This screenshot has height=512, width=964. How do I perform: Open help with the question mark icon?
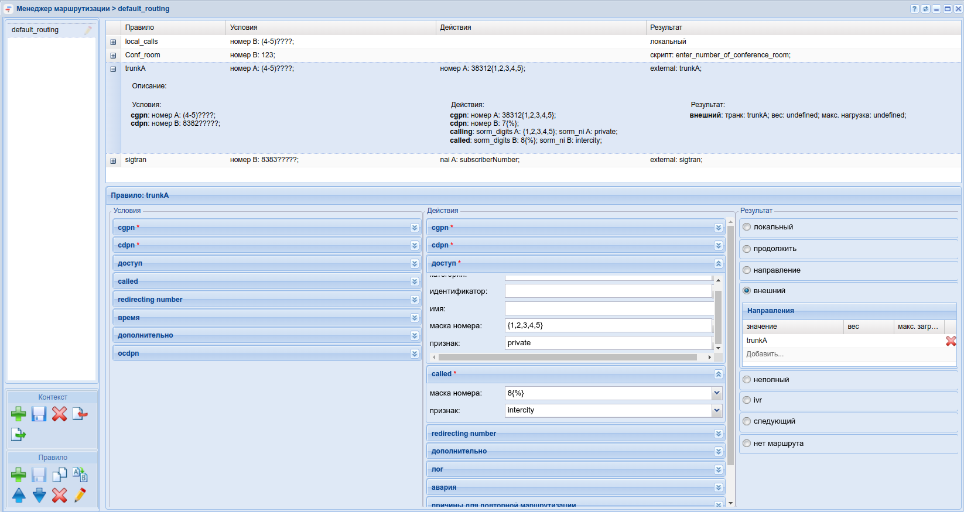click(x=914, y=9)
